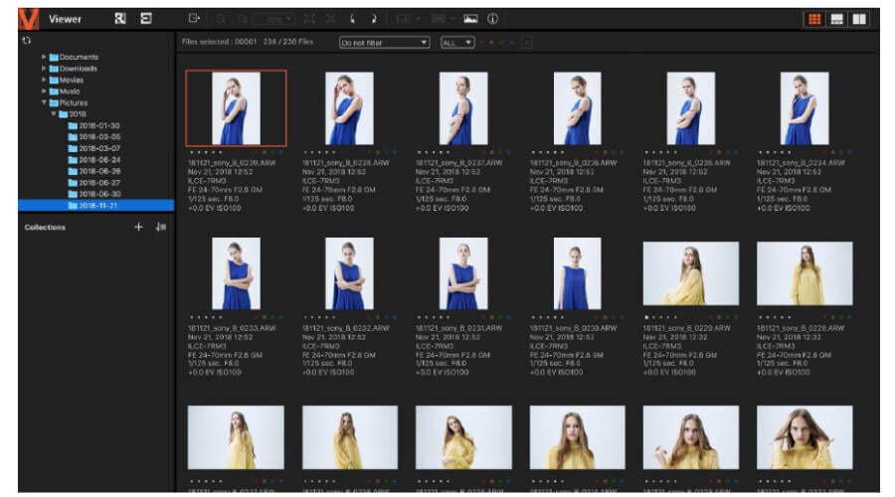Click the collections sort icon

click(x=160, y=227)
